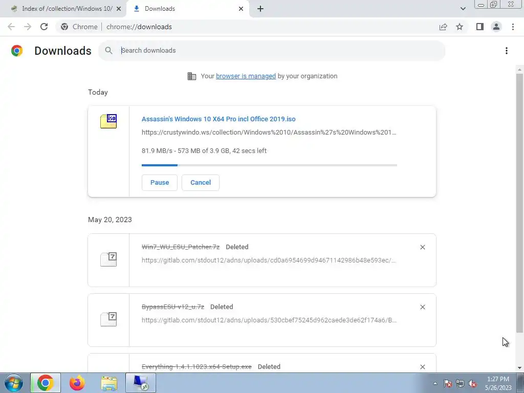Screen dimensions: 524x393
Task: Close the Index of /collection tab
Action: (119, 9)
